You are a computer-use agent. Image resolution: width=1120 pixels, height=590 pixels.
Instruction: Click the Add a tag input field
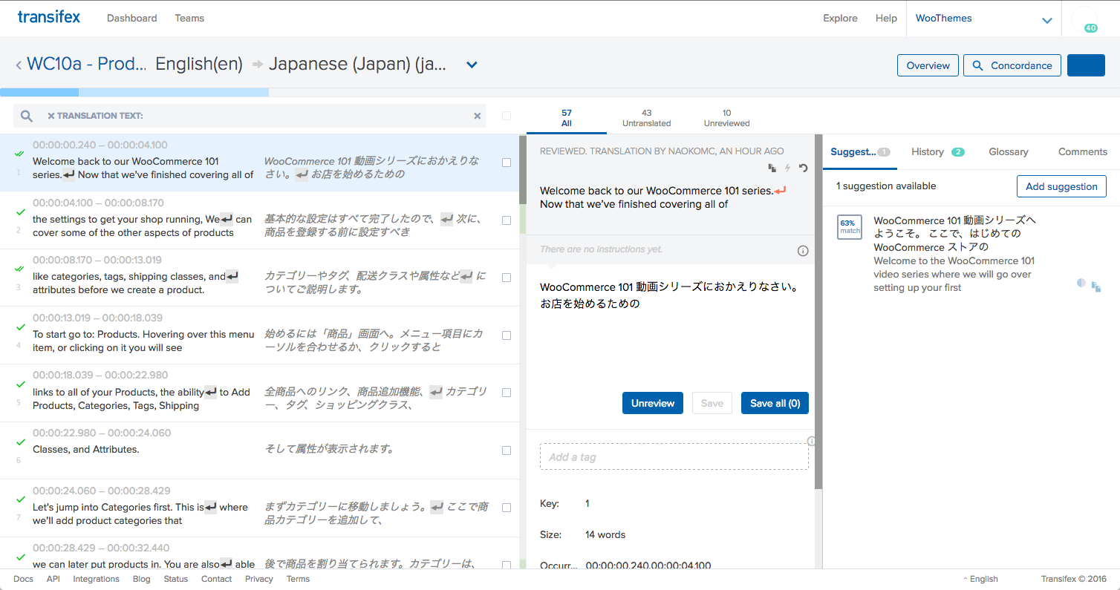674,457
